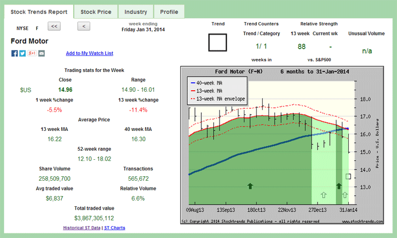Click the Google +1 icon
This screenshot has height=238, width=397.
[x=32, y=53]
